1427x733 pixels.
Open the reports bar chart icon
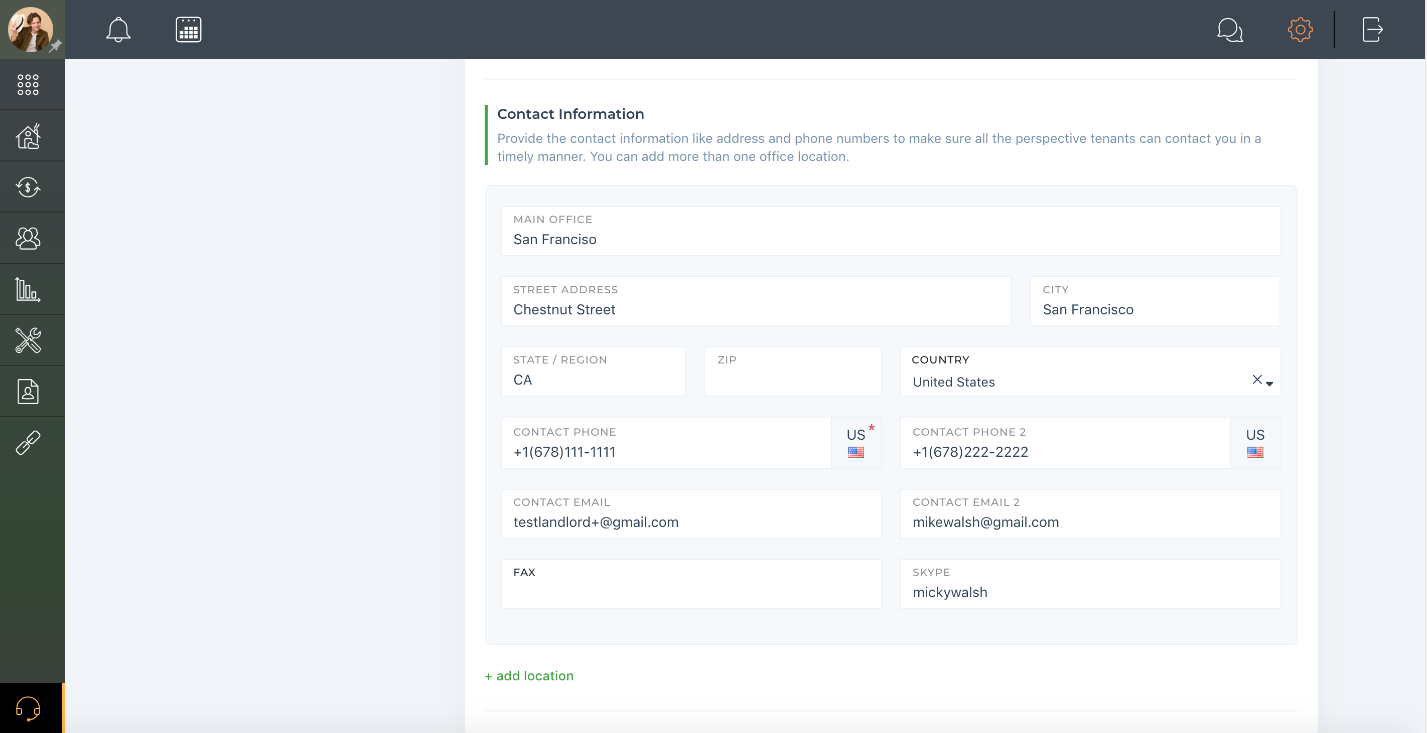(x=28, y=289)
